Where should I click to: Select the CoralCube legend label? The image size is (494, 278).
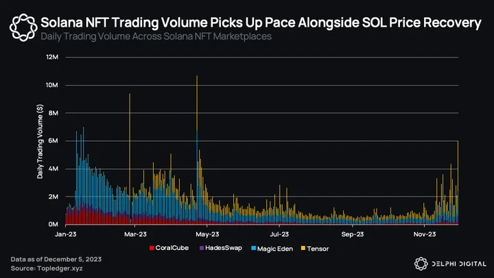click(x=172, y=248)
